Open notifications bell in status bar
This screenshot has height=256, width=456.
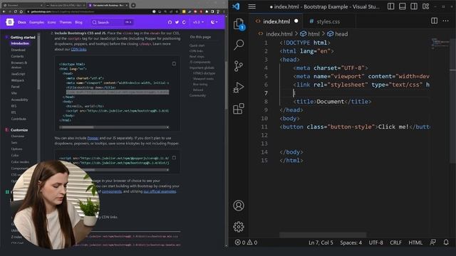click(446, 242)
